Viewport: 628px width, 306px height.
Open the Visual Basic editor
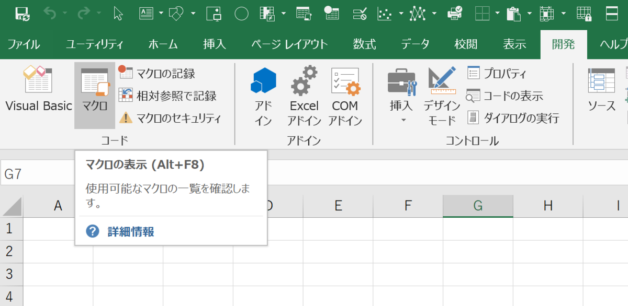tap(38, 90)
